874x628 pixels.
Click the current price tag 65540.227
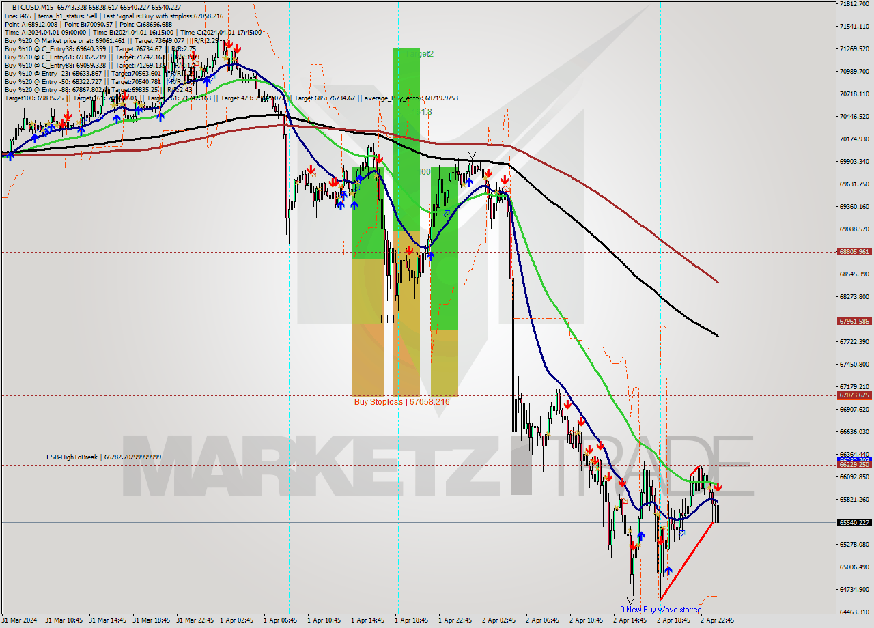click(x=854, y=522)
